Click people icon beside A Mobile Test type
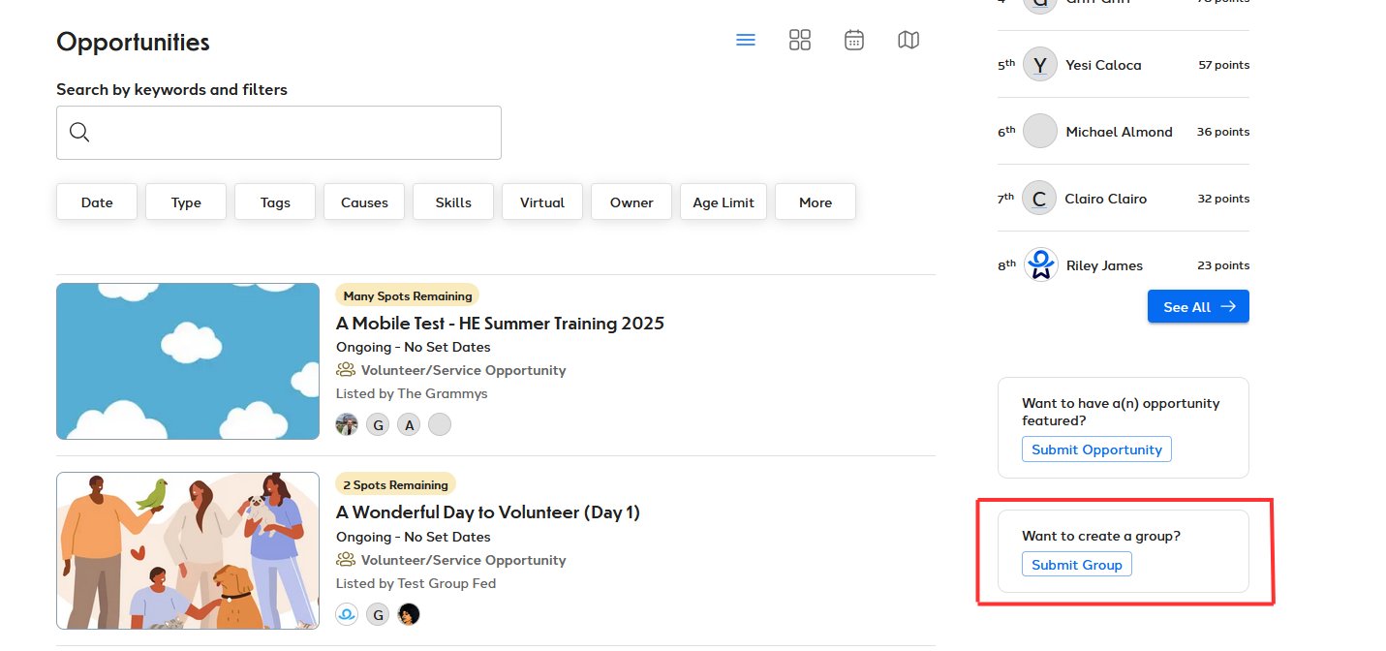Image resolution: width=1386 pixels, height=651 pixels. (x=346, y=370)
